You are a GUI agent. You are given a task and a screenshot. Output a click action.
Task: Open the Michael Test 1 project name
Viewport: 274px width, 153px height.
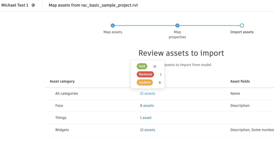click(15, 5)
